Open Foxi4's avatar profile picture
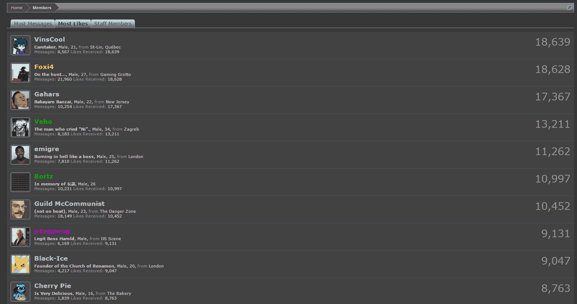Image resolution: width=577 pixels, height=304 pixels. tap(20, 73)
